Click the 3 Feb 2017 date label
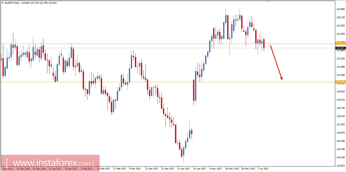Viewport: 346px width, 172px height. (87, 169)
